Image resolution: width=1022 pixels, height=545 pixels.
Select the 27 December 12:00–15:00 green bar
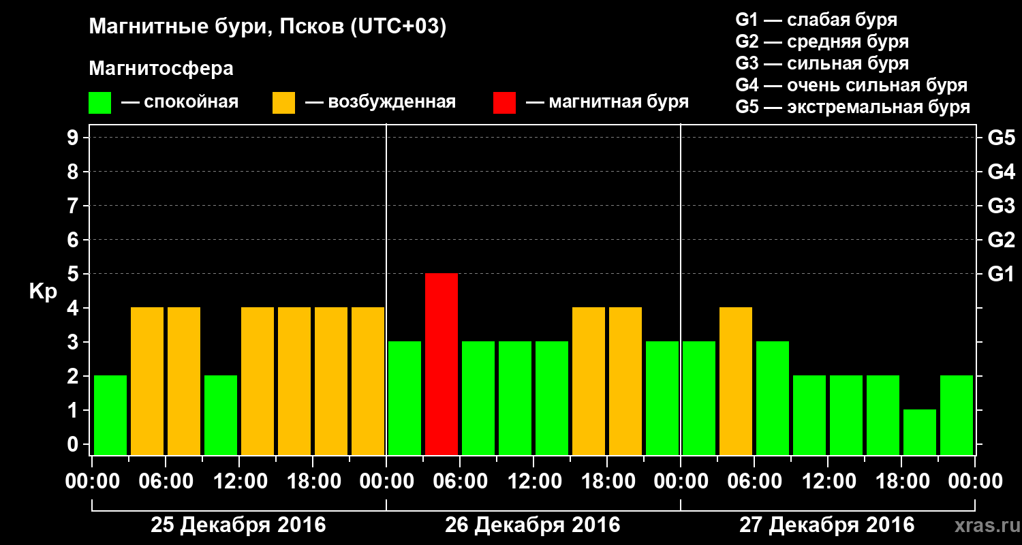pyautogui.click(x=846, y=415)
